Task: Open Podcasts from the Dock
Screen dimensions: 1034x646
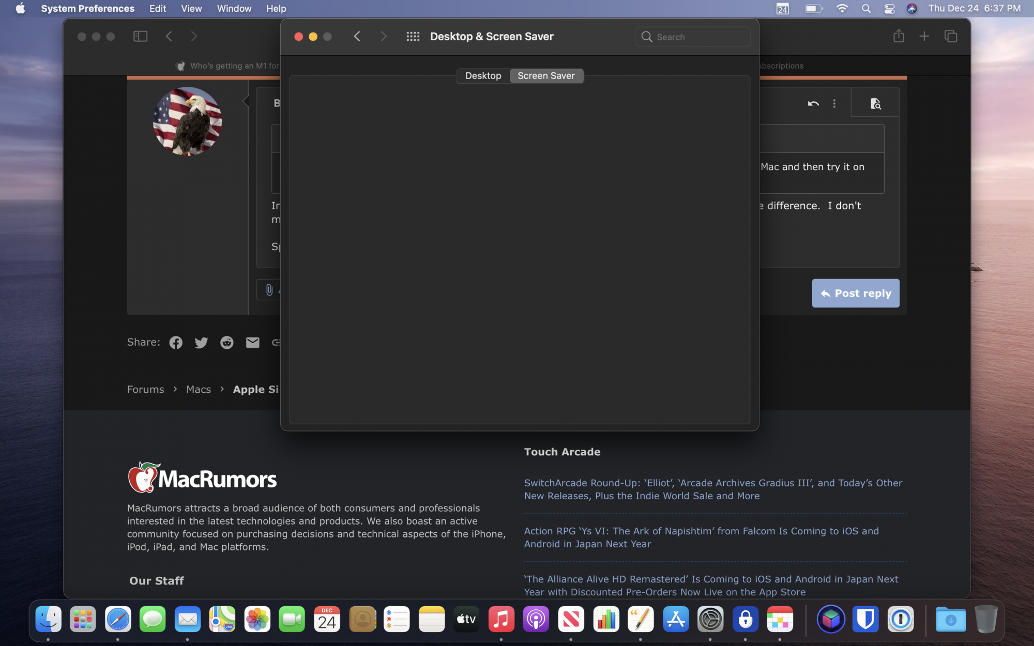Action: (536, 619)
